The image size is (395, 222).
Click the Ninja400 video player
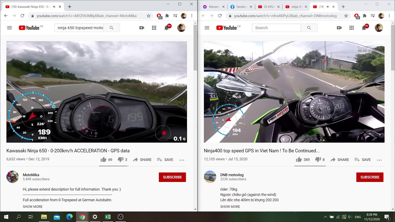pos(294,92)
